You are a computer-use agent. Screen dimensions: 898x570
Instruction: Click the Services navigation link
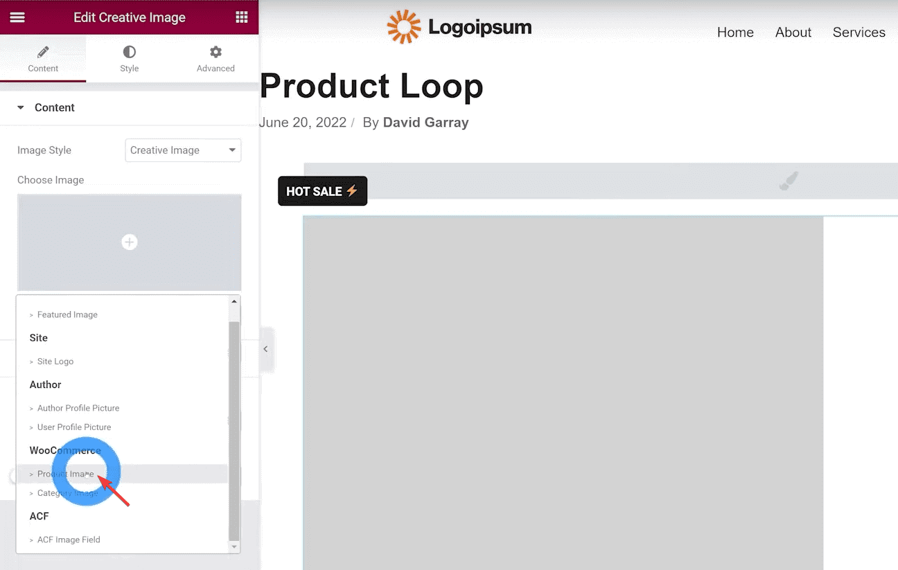coord(859,32)
